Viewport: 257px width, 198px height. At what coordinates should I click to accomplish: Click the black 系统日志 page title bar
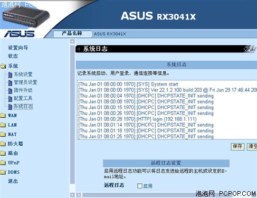coord(166,49)
